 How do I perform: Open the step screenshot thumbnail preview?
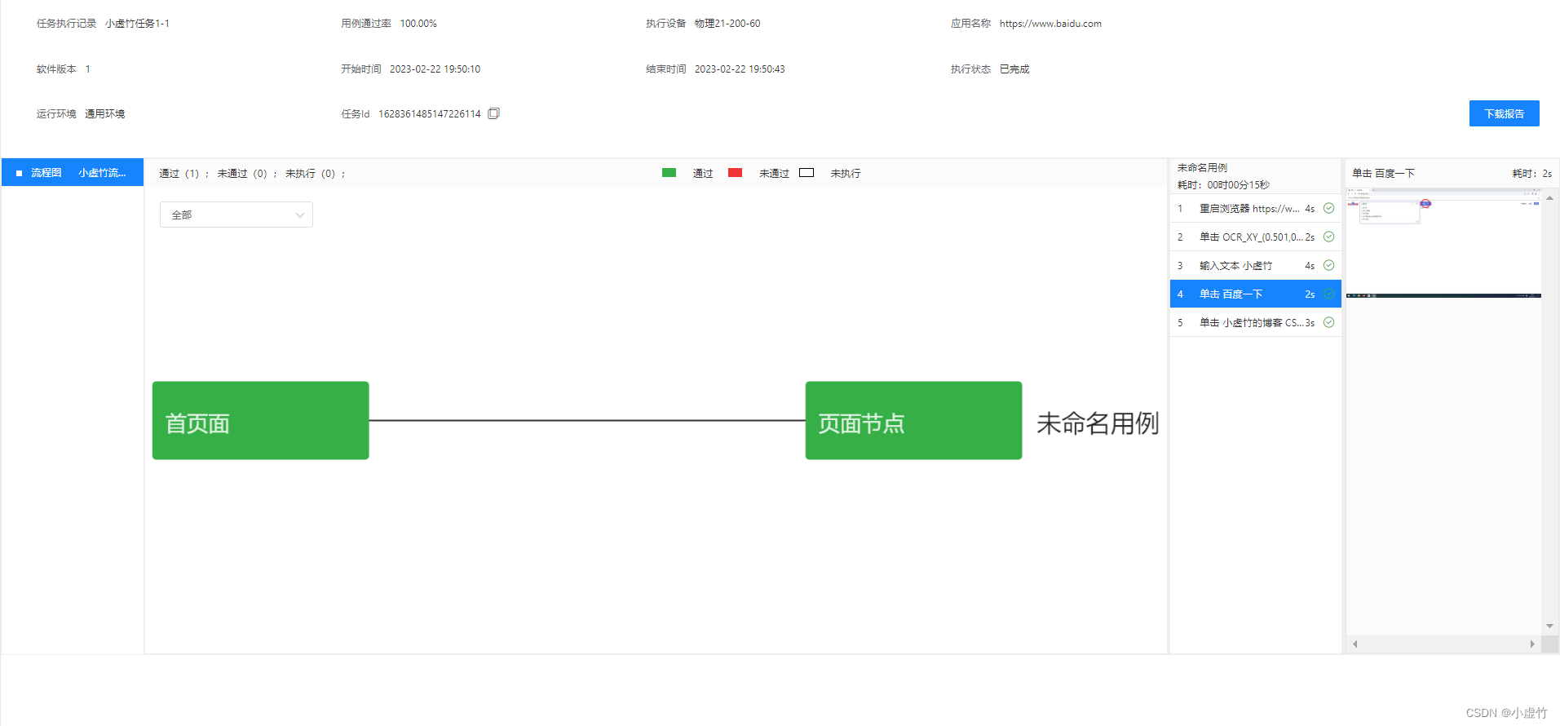[1443, 243]
